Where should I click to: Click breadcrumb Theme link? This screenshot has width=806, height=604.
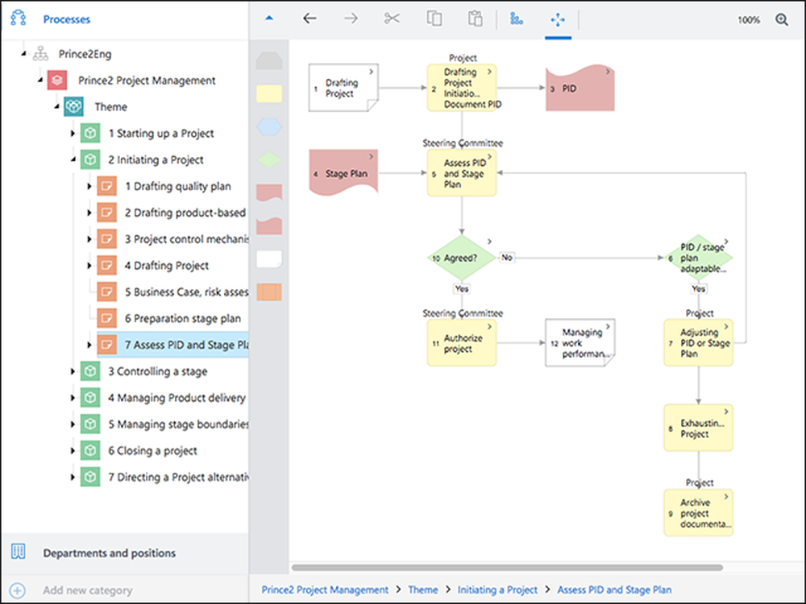coord(423,590)
